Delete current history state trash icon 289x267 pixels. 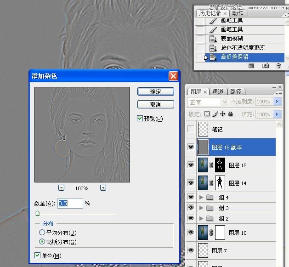tap(278, 66)
